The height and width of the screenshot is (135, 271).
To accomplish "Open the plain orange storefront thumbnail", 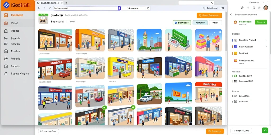I will click(90, 40).
